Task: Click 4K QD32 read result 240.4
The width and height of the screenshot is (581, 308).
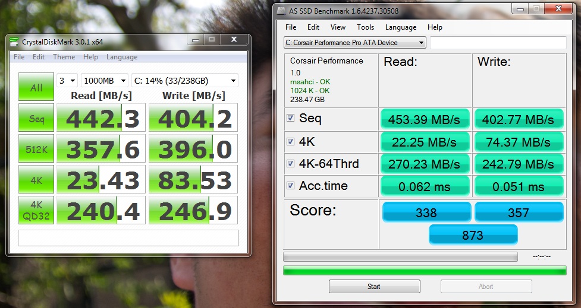Action: [101, 211]
